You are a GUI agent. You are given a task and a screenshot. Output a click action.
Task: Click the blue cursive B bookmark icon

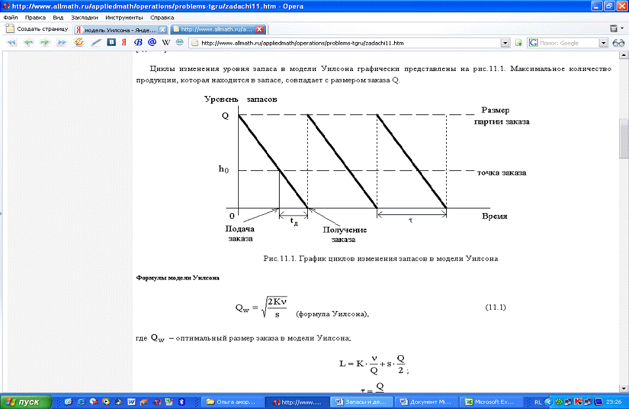pyautogui.click(x=138, y=42)
